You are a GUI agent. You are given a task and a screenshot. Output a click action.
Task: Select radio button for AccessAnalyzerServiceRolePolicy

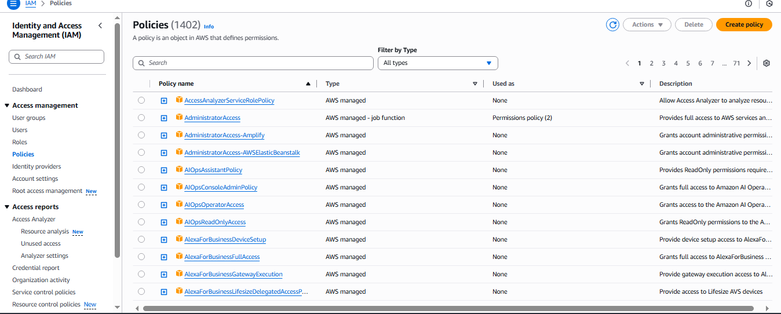click(x=141, y=100)
